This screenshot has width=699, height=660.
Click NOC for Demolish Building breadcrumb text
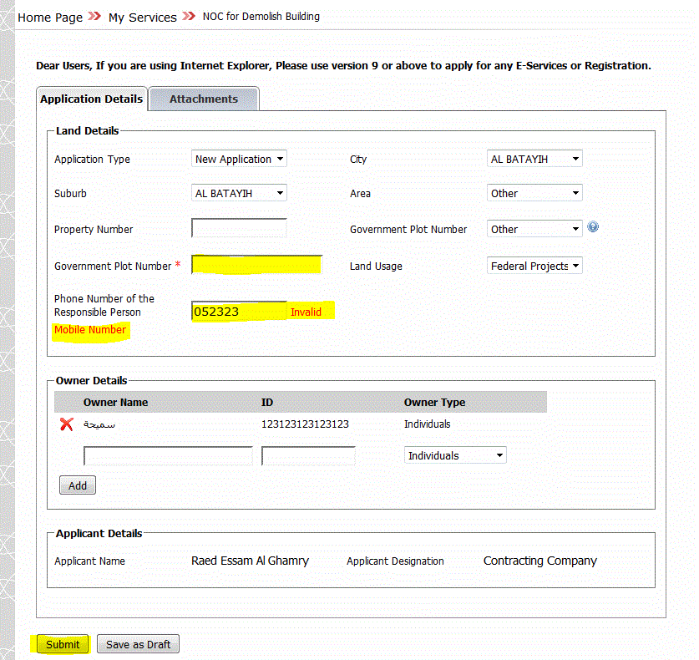click(x=261, y=17)
